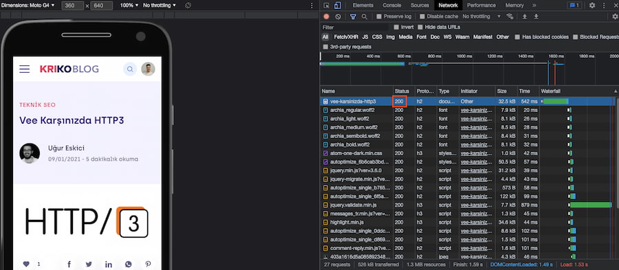
Task: Click the Filter text input field
Action: 355,27
